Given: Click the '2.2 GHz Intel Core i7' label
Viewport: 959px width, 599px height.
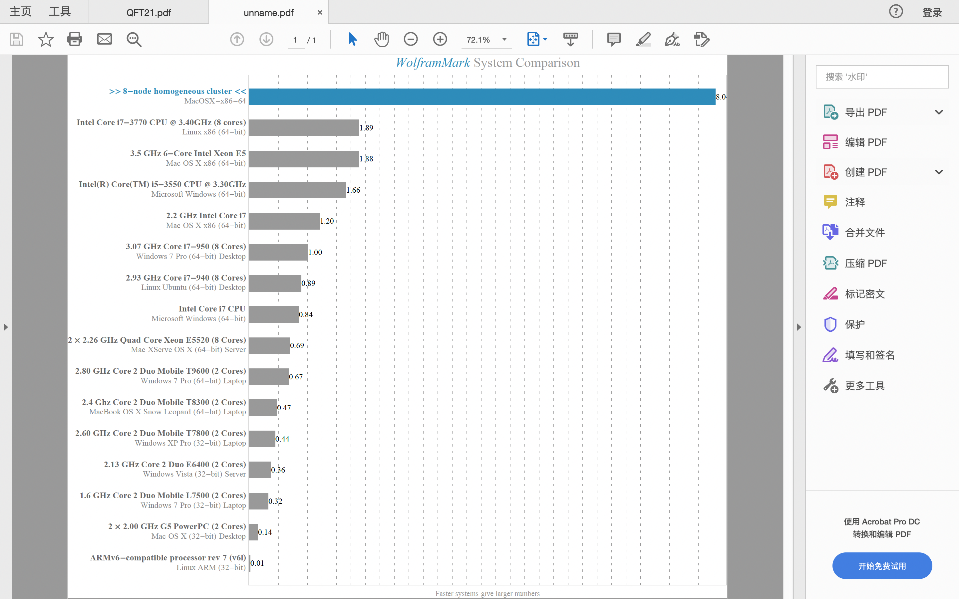Looking at the screenshot, I should tap(206, 216).
